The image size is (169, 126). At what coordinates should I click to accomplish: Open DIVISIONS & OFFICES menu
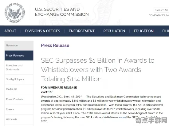click(43, 31)
